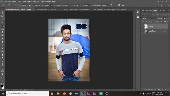Select the Rectangular Marquee tool

[x=2, y=16]
